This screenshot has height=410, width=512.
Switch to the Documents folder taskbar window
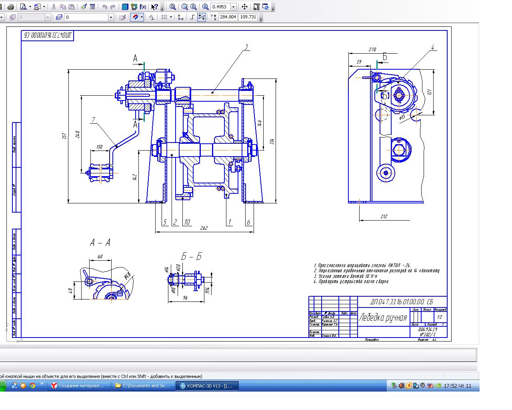[x=143, y=386]
